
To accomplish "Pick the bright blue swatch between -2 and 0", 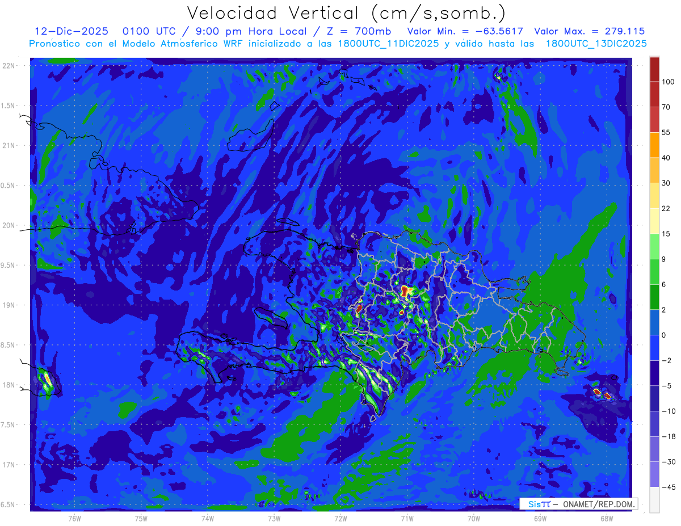I will [654, 347].
